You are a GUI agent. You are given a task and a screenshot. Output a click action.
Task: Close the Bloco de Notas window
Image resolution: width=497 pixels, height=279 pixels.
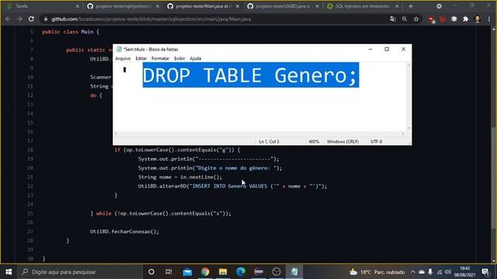pyautogui.click(x=403, y=50)
